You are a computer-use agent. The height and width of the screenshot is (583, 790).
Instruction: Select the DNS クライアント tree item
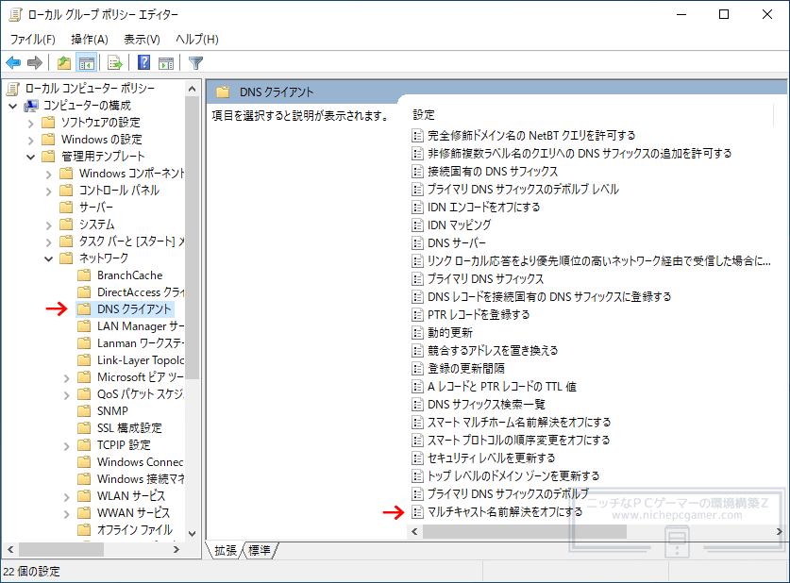134,309
